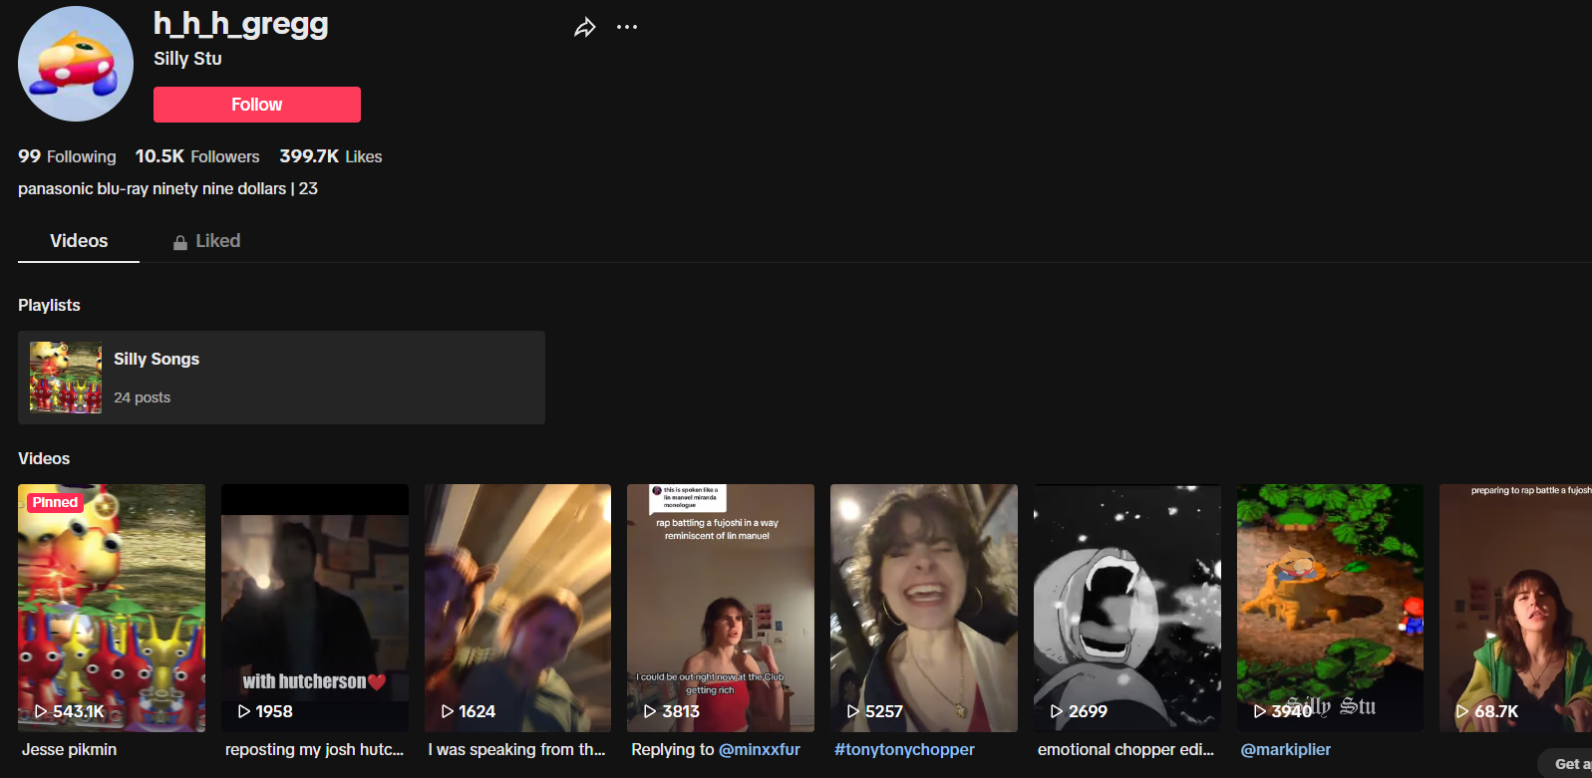Click the 'I was speaking from th...' caption

[516, 749]
